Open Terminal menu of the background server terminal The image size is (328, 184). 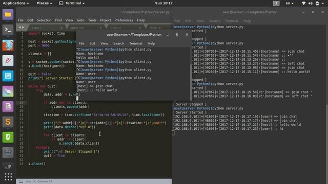[x=232, y=21]
